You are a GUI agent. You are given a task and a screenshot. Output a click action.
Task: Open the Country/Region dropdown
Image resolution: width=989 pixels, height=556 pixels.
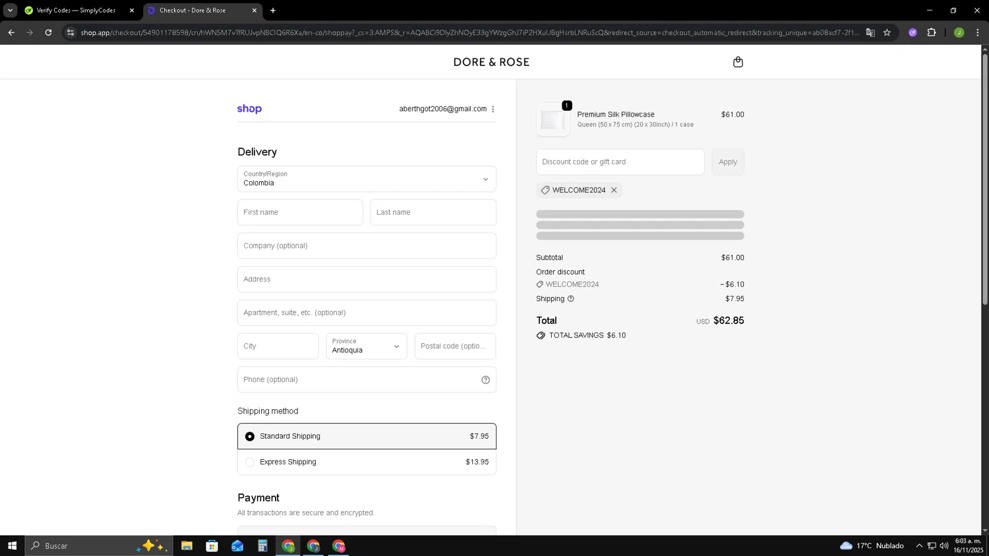click(367, 179)
